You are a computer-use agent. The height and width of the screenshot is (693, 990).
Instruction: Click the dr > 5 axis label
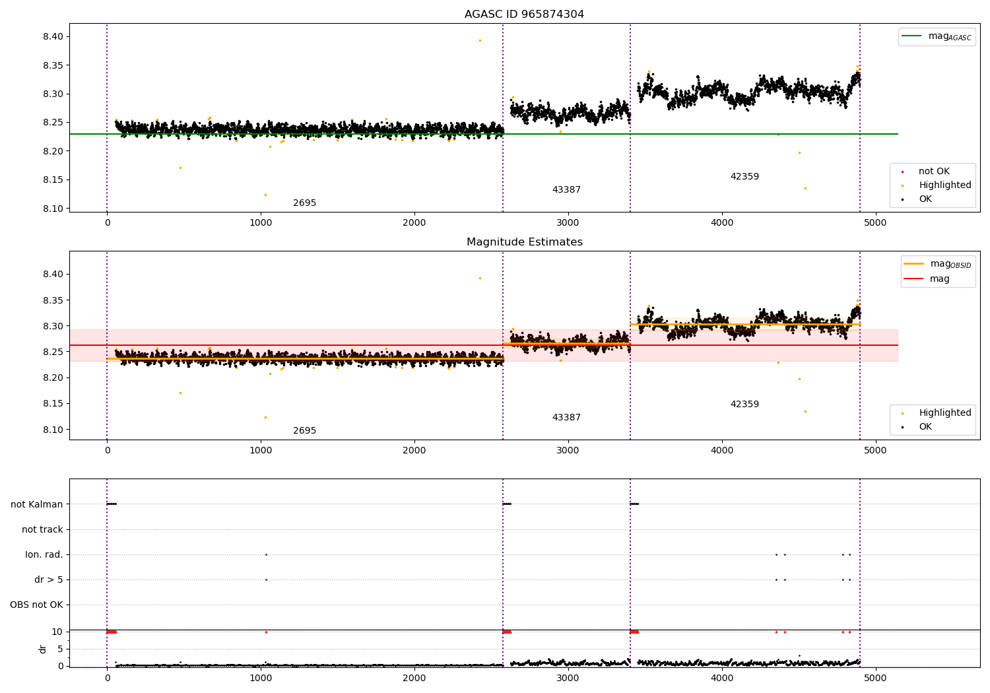click(x=49, y=580)
